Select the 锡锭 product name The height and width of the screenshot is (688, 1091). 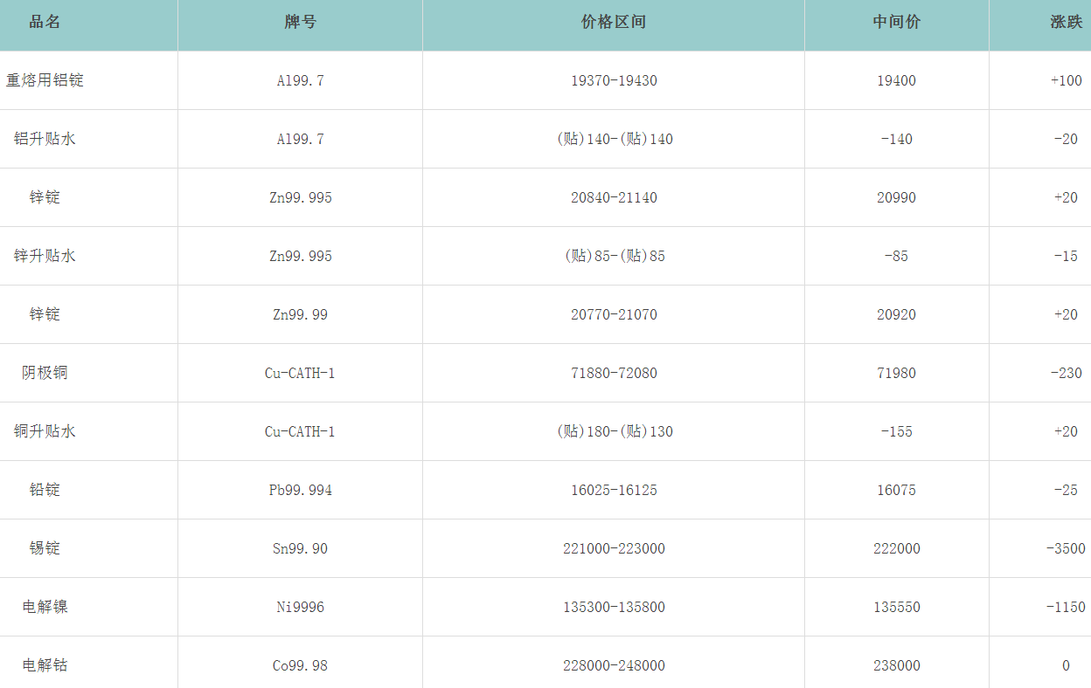(45, 548)
